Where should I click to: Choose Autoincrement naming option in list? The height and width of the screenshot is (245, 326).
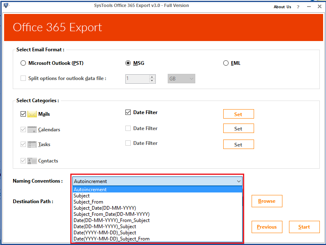158,189
